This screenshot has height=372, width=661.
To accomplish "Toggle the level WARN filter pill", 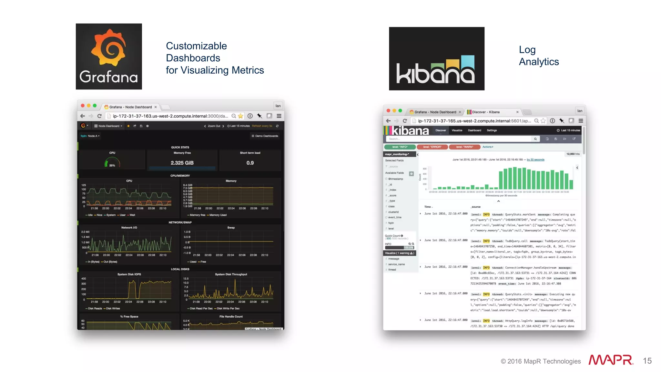I will [x=464, y=147].
